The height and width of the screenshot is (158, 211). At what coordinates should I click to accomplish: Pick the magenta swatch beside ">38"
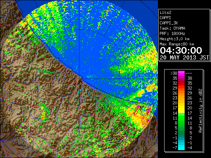[181, 73]
